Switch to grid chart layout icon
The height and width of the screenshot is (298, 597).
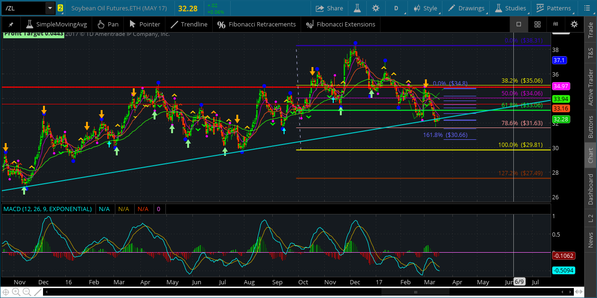pos(537,24)
